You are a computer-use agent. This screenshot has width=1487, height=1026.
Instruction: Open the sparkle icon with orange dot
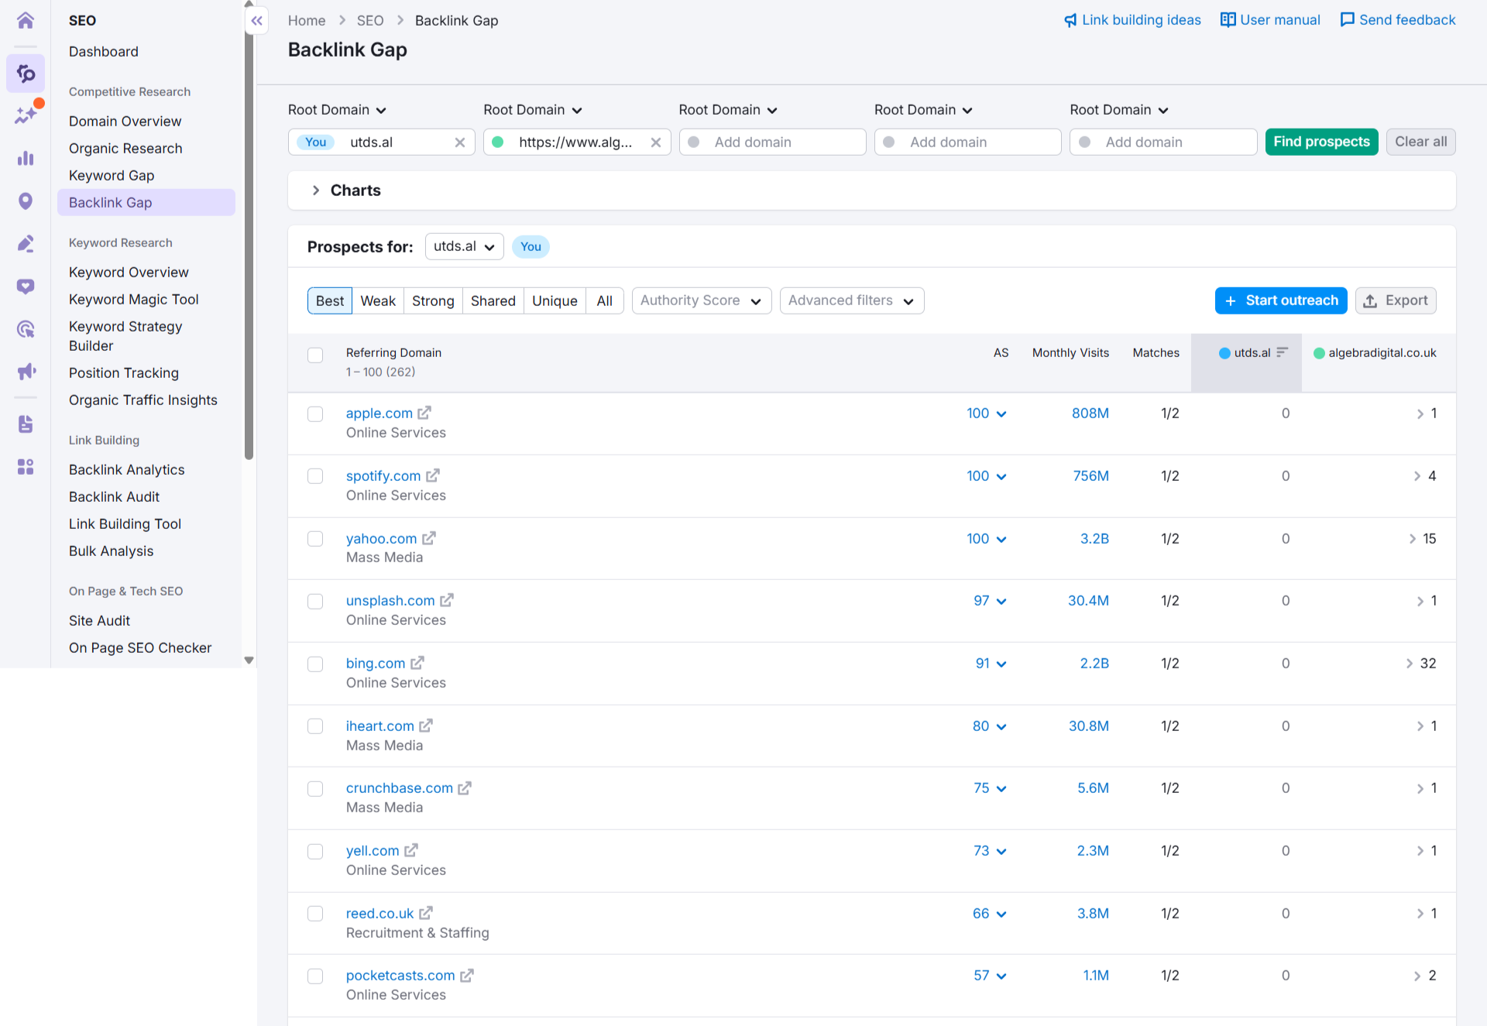[26, 115]
